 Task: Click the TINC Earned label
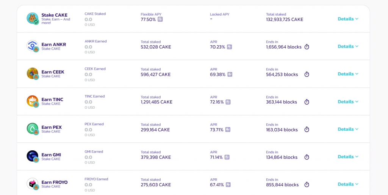coord(95,97)
